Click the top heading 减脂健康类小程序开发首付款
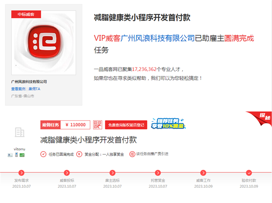 pos(142,18)
